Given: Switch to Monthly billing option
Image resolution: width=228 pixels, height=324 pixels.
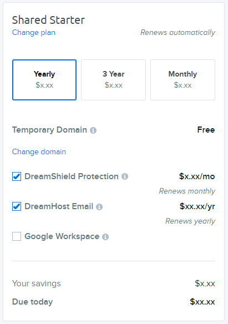Looking at the screenshot, I should [x=183, y=80].
